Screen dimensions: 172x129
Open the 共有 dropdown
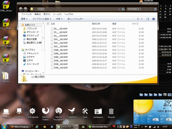point(59,19)
